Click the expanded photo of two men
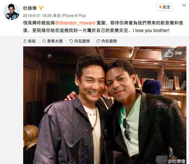 [x=105, y=105]
